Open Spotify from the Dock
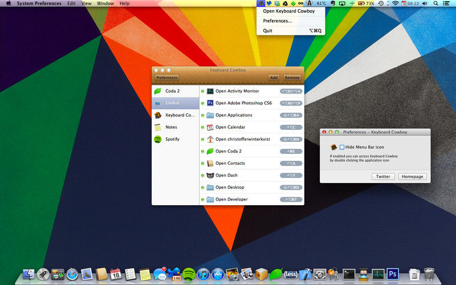The width and height of the screenshot is (456, 285). point(189,274)
